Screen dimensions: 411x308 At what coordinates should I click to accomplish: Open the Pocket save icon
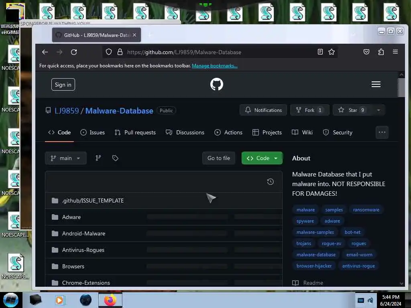pyautogui.click(x=366, y=52)
